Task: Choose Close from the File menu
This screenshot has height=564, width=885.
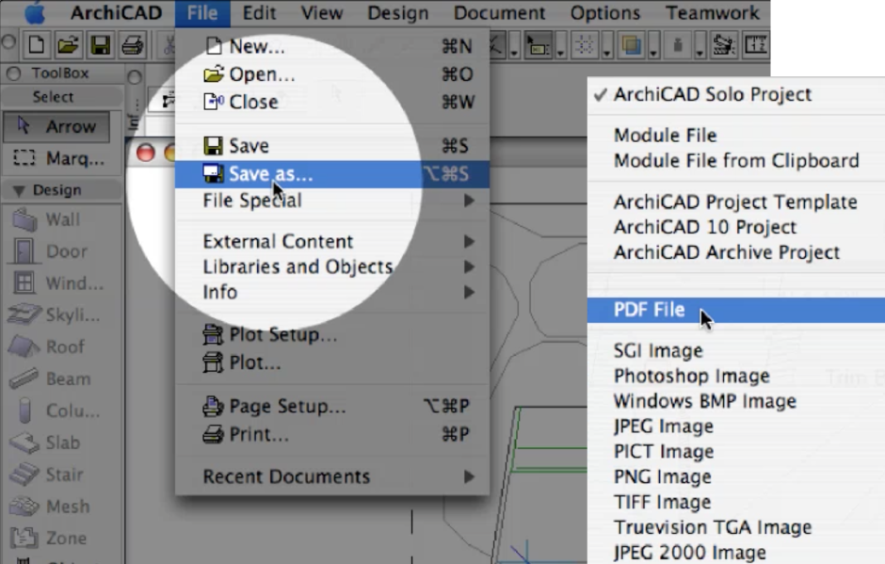Action: pos(331,103)
